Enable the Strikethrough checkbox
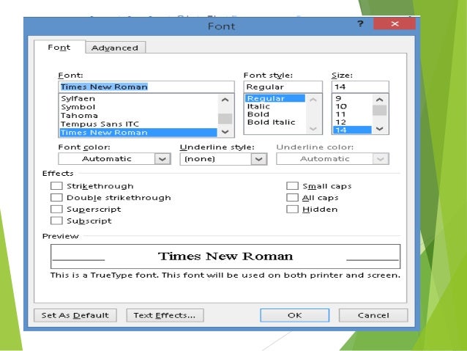The image size is (467, 351). coord(56,186)
